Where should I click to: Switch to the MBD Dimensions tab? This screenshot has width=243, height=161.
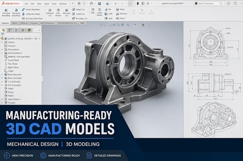pos(48,23)
